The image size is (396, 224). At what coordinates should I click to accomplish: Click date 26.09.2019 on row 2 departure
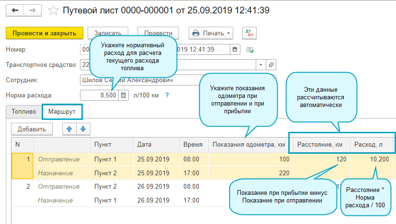click(x=153, y=186)
